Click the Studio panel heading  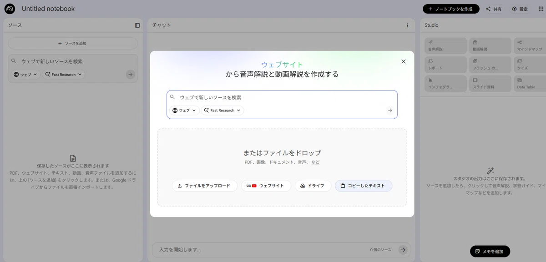tap(431, 25)
